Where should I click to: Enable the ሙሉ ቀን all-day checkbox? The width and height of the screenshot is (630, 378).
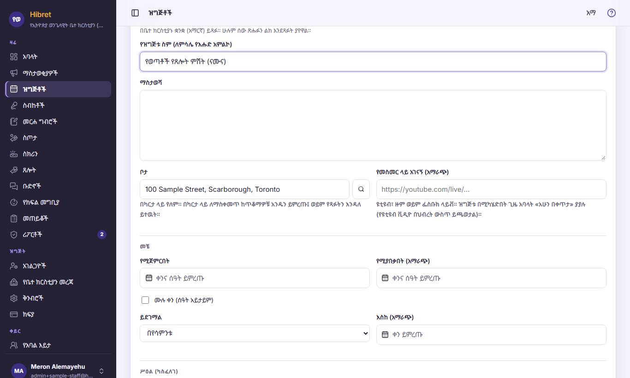(x=145, y=300)
